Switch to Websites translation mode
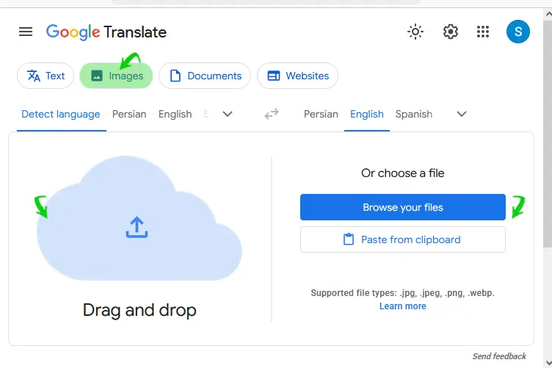552x368 pixels. (297, 76)
